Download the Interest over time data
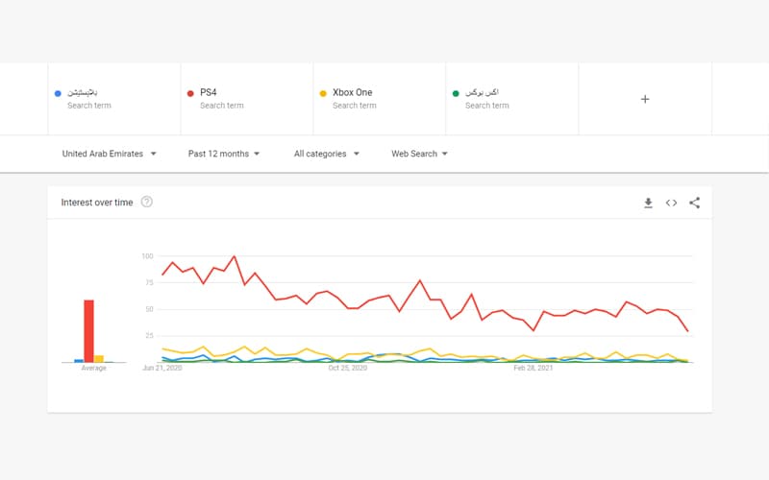769x480 pixels. pos(648,203)
